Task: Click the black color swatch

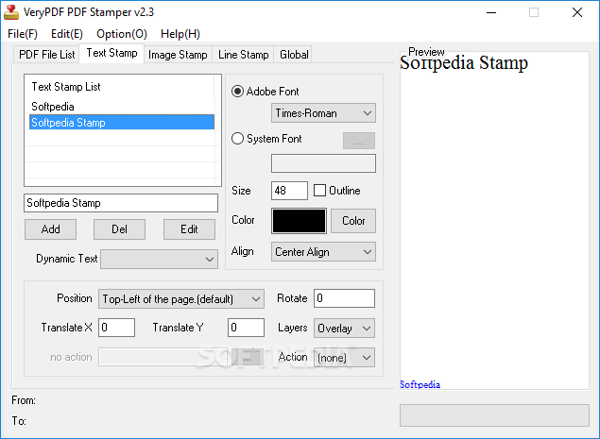Action: (x=299, y=221)
